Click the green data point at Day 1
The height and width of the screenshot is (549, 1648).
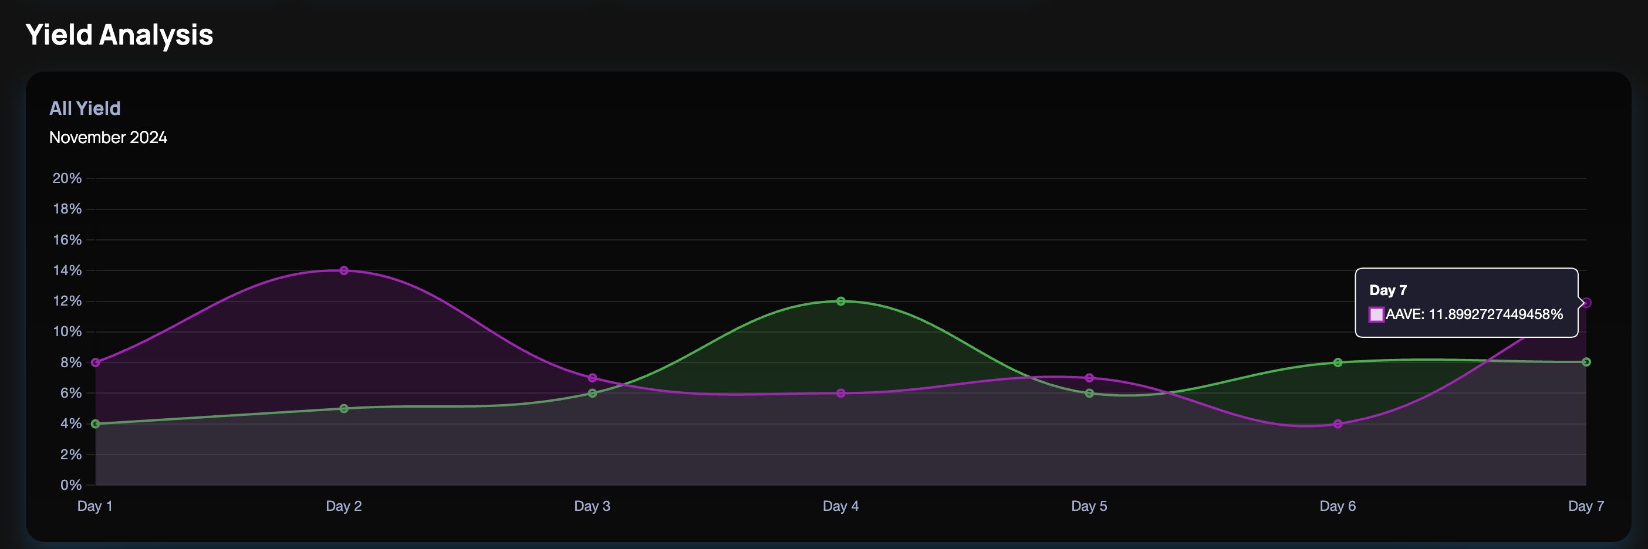(95, 423)
